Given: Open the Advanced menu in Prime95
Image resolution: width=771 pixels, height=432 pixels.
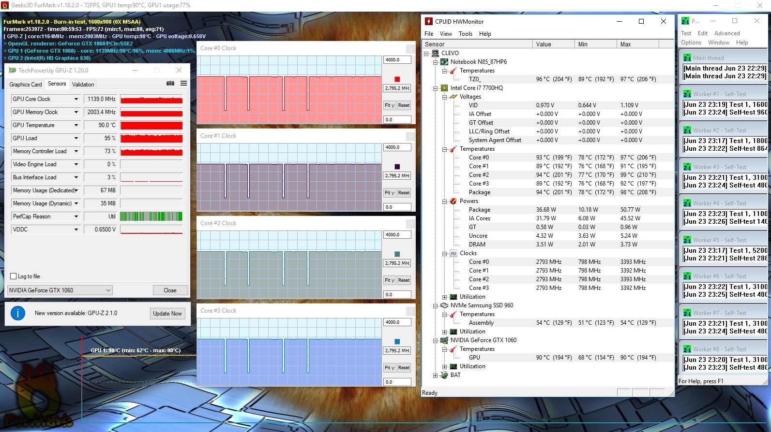Looking at the screenshot, I should (x=727, y=33).
